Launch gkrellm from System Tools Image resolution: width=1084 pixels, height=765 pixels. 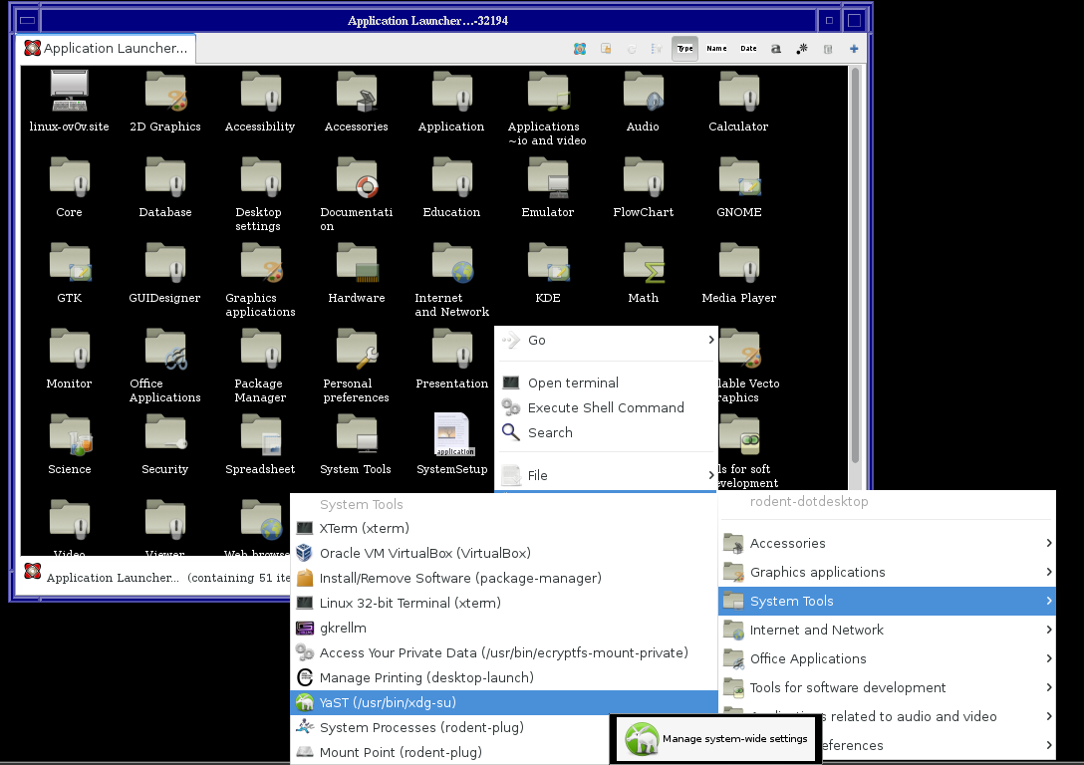point(504,628)
